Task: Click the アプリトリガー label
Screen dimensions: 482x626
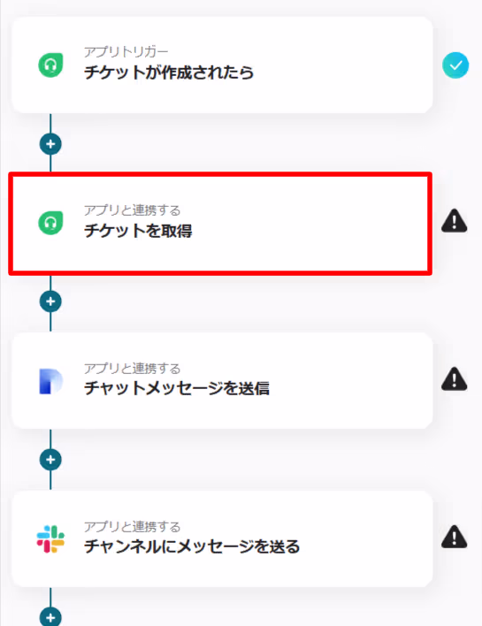Action: coord(126,51)
